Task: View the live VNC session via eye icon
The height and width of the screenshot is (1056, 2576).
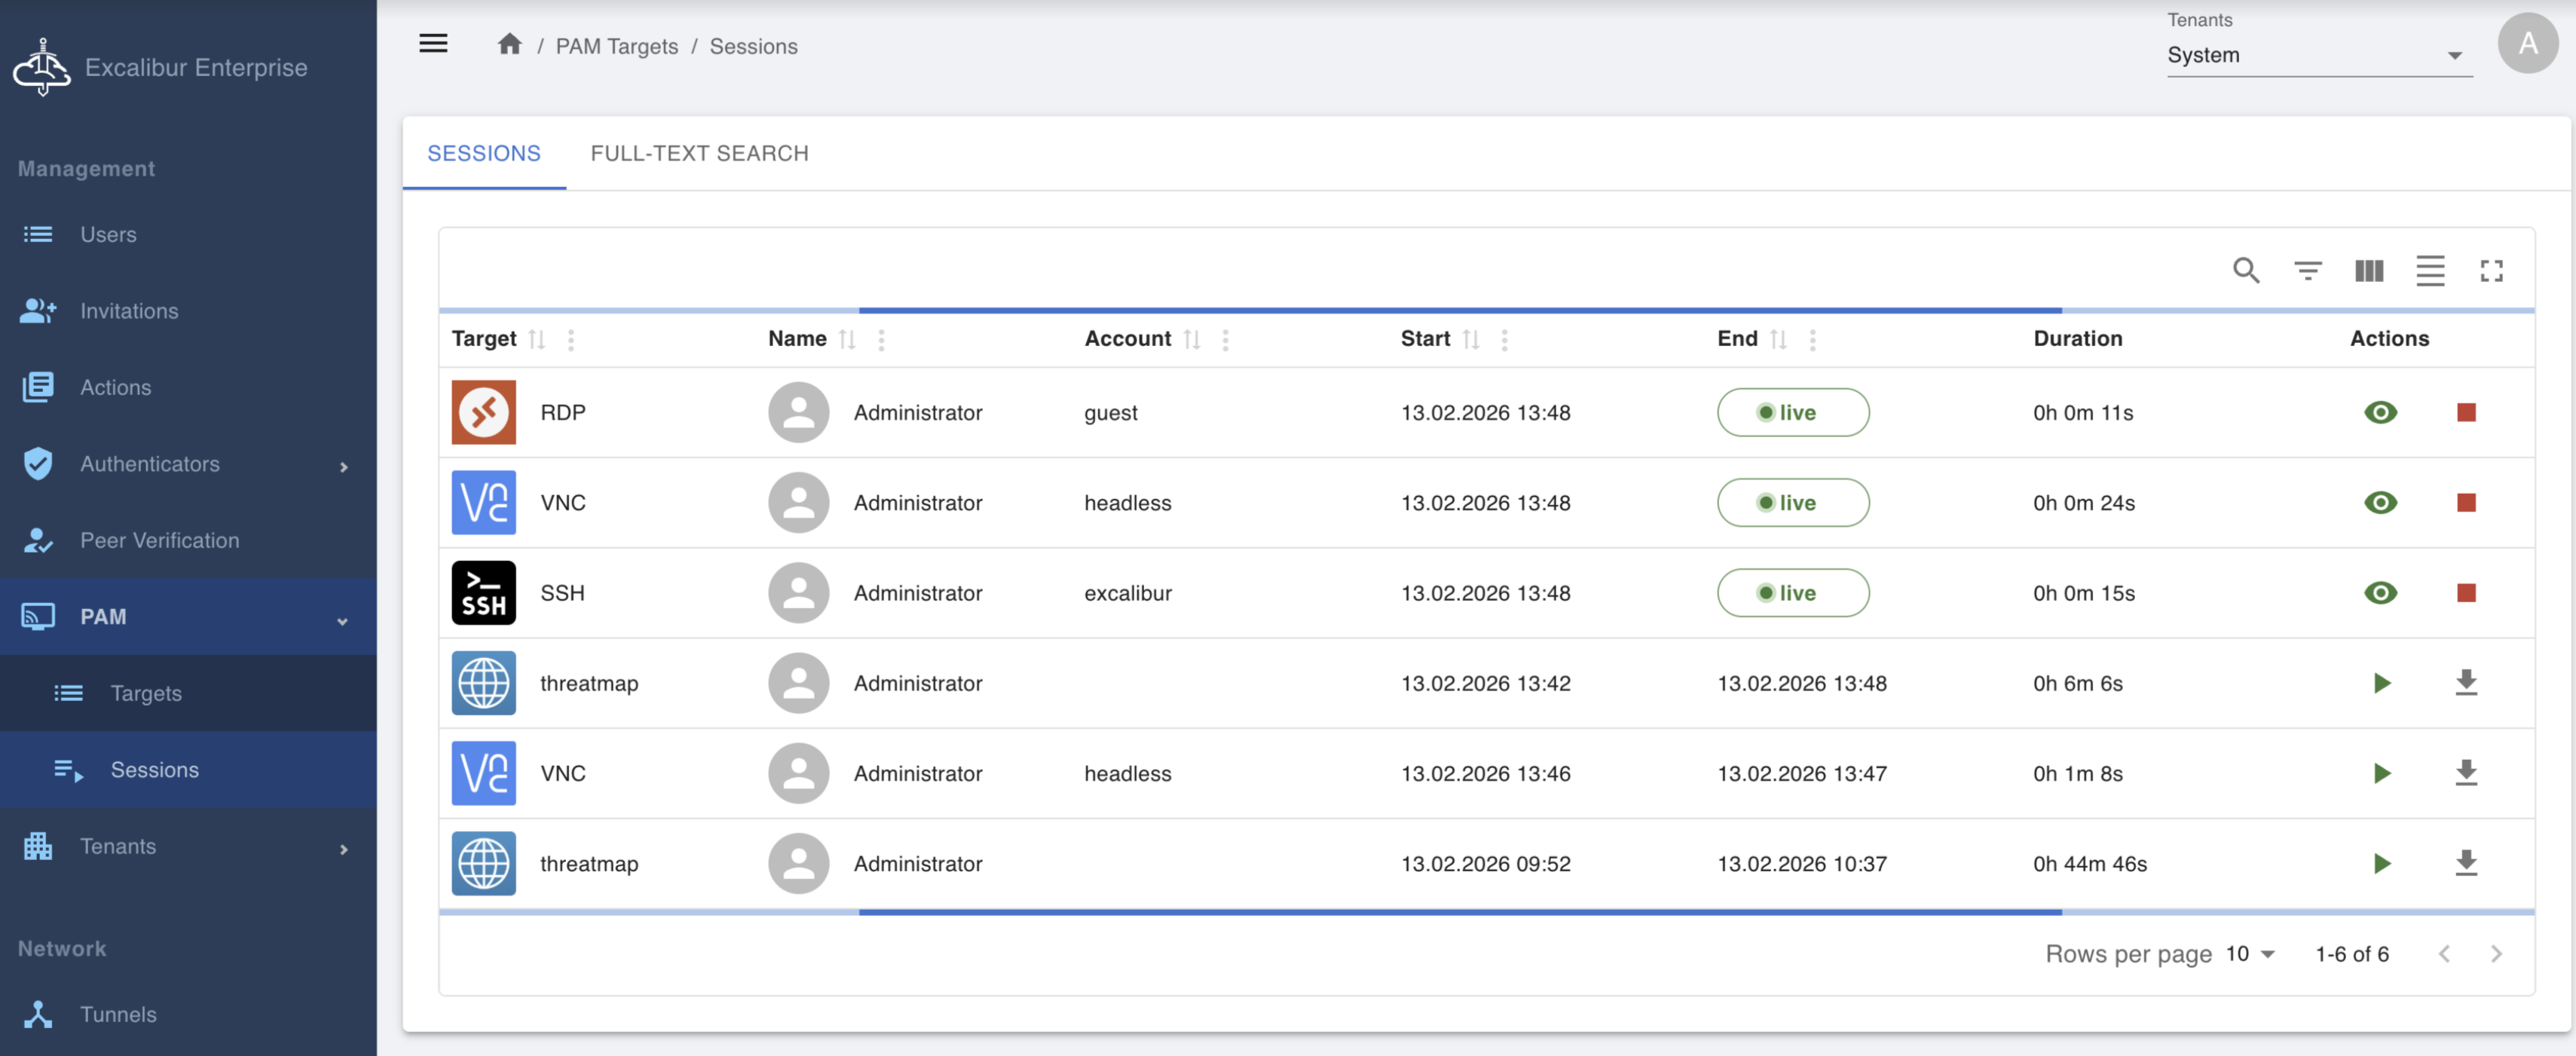Action: (2380, 503)
